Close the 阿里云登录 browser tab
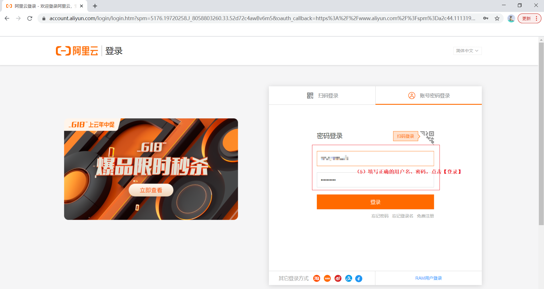The image size is (544, 289). [x=81, y=6]
